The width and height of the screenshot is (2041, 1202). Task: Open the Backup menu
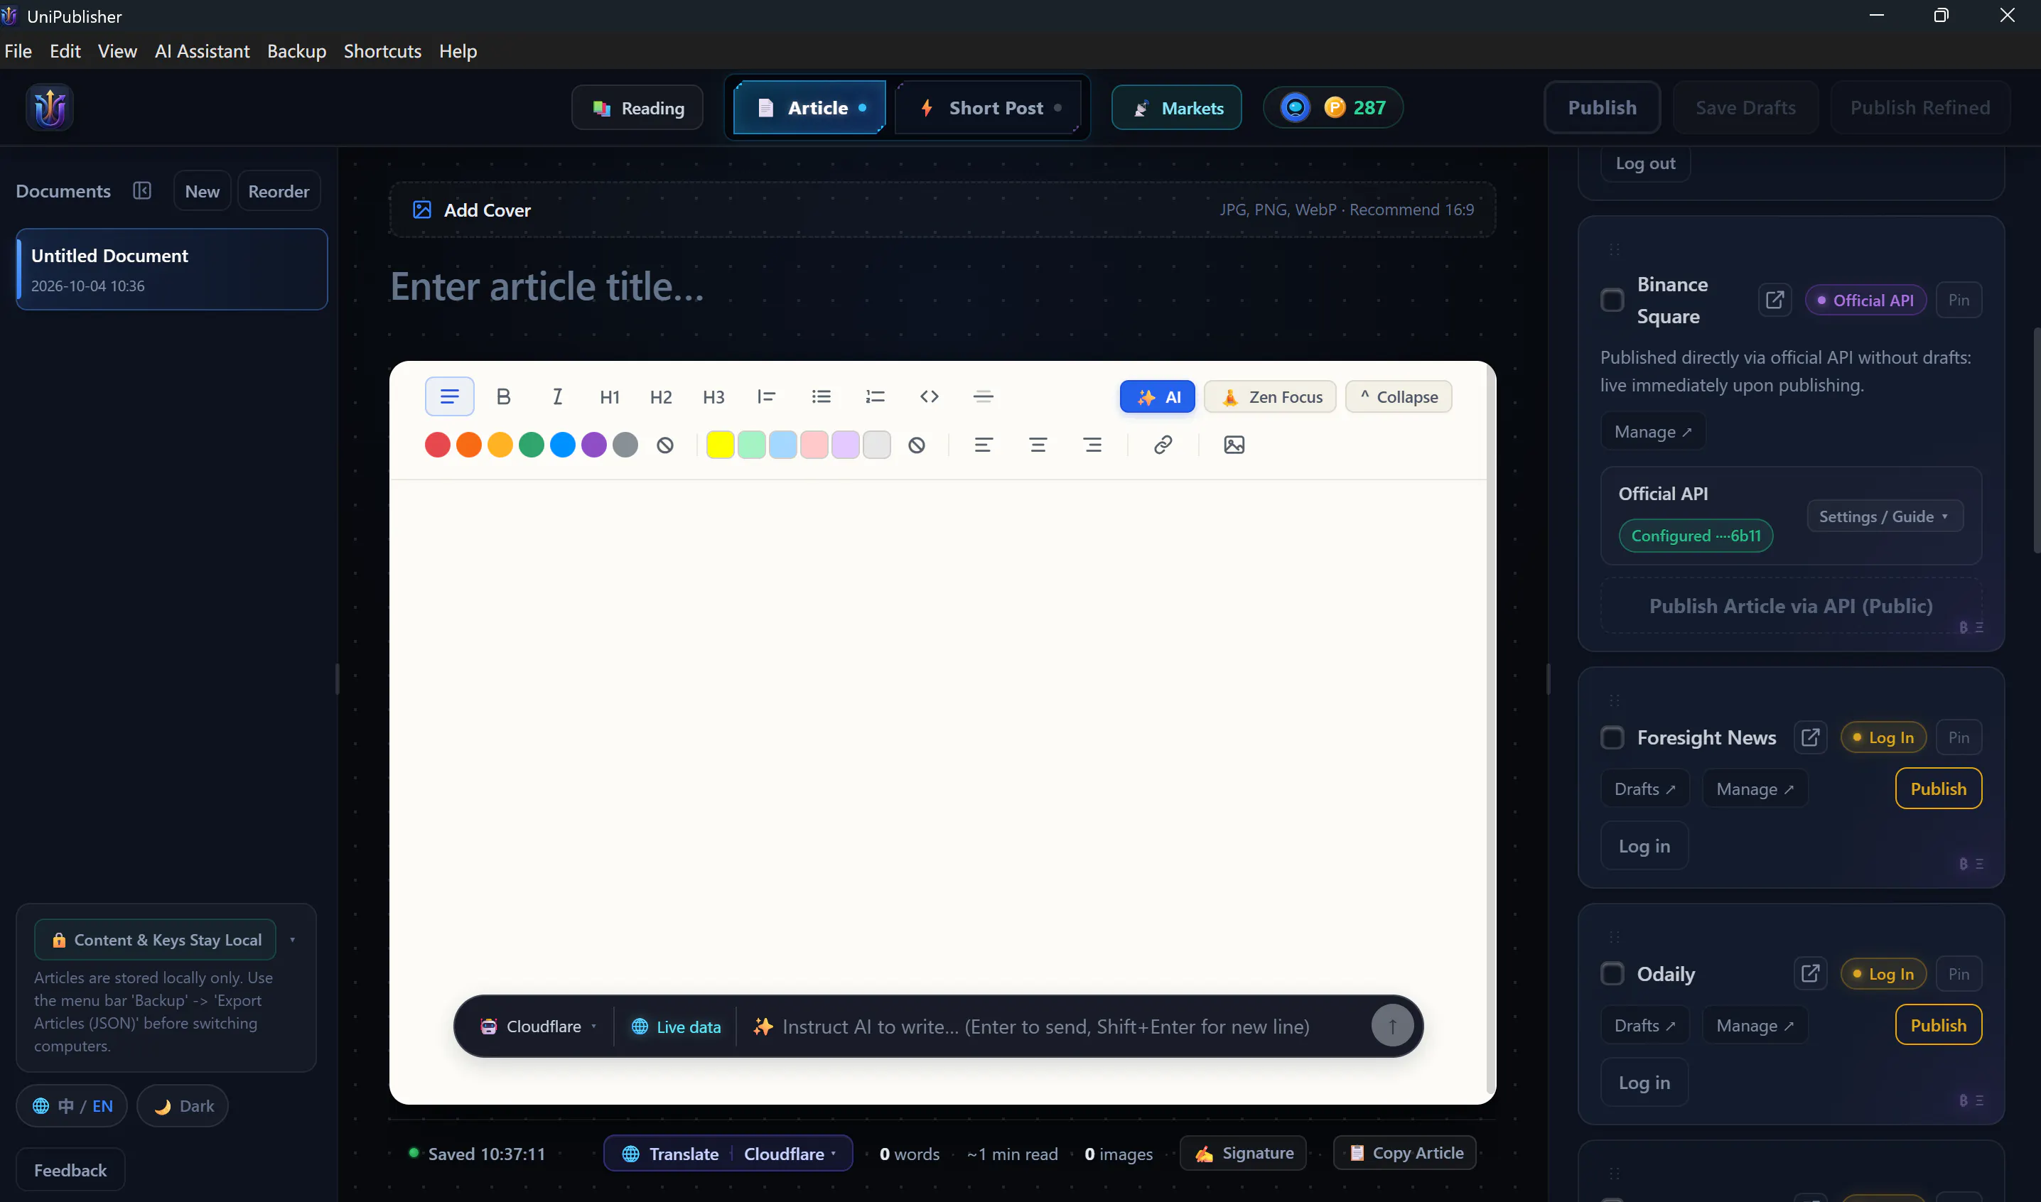[296, 51]
